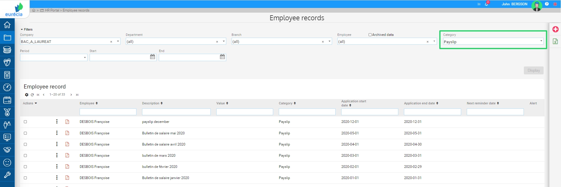Select the bulletin de mars 2020 checkbox
561x187 pixels.
(x=25, y=156)
